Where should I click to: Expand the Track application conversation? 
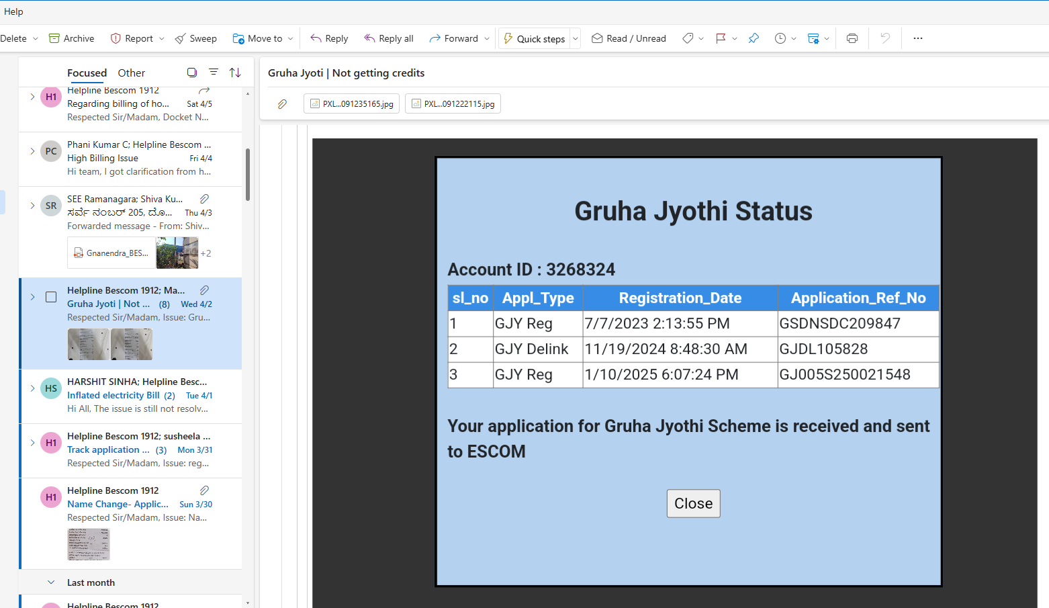[32, 443]
